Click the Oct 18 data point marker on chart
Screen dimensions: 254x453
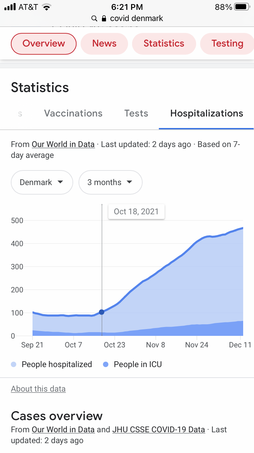102,312
